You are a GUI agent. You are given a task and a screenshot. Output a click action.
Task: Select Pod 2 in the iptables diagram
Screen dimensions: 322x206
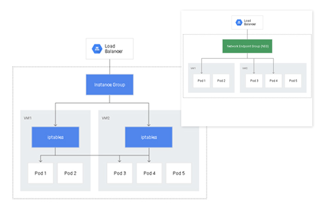(70, 173)
